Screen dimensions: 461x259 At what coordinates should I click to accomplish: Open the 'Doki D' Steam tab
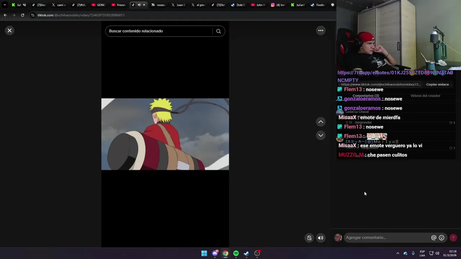(238, 5)
